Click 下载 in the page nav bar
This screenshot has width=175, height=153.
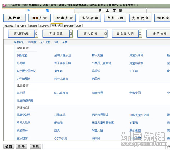[56, 42]
